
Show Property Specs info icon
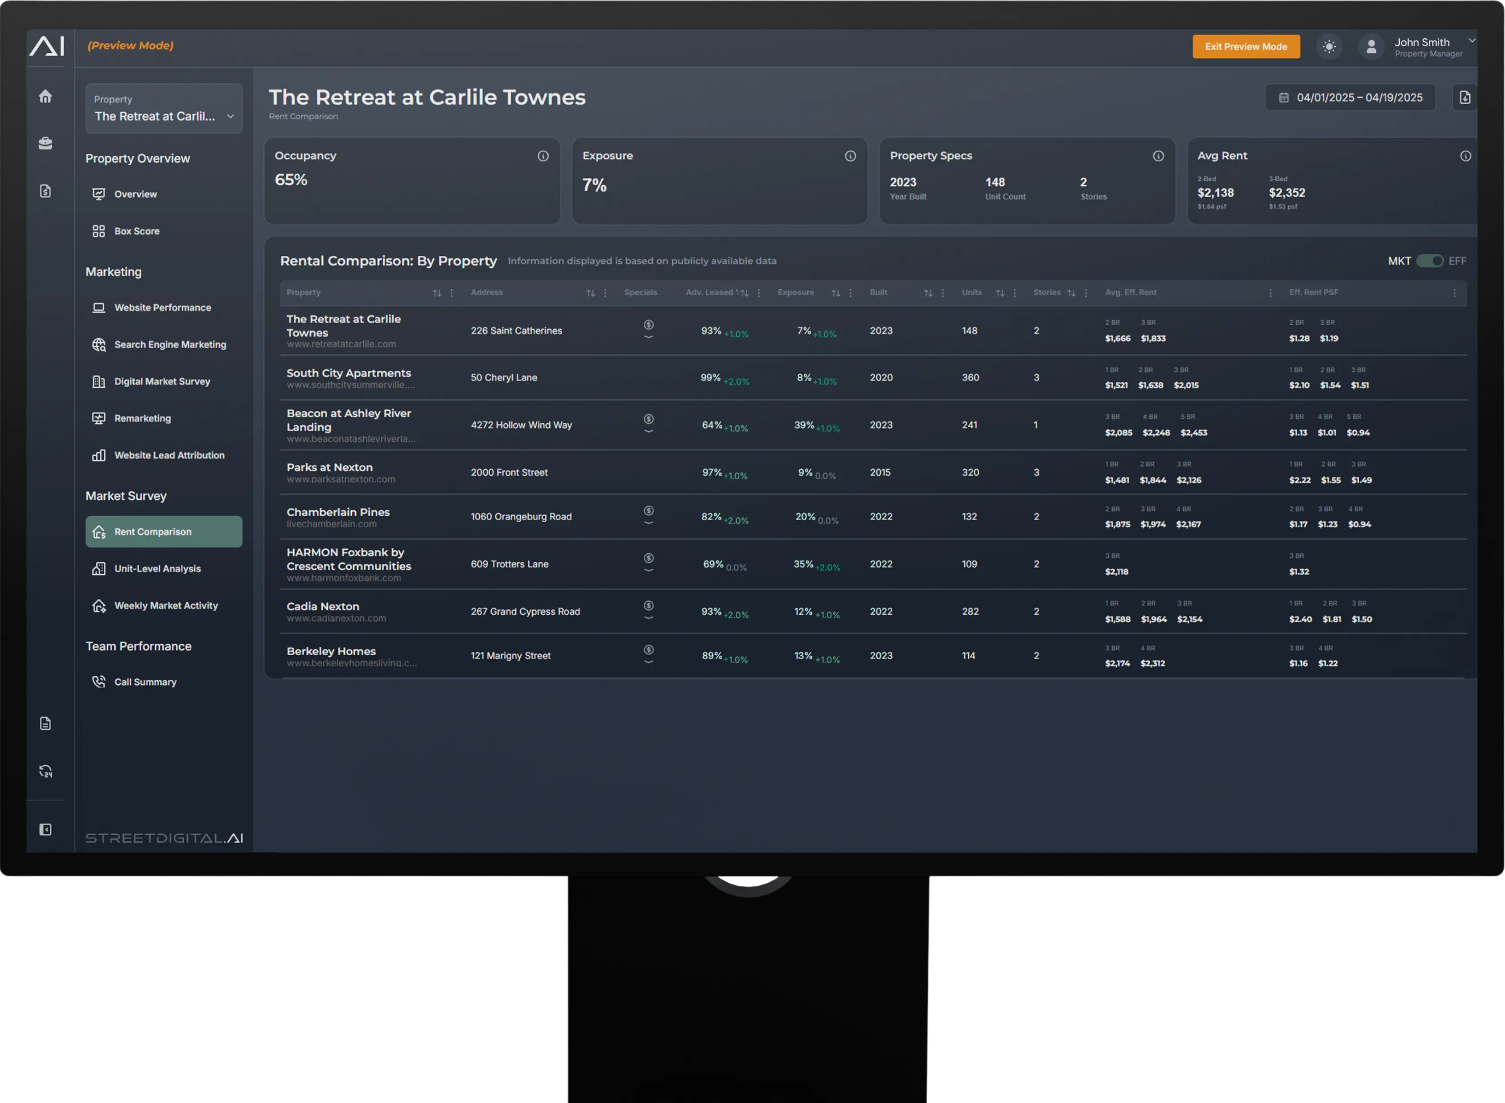click(x=1158, y=155)
